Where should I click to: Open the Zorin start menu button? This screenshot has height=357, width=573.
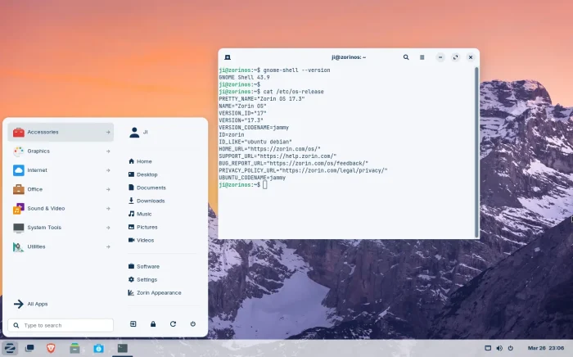(x=10, y=348)
